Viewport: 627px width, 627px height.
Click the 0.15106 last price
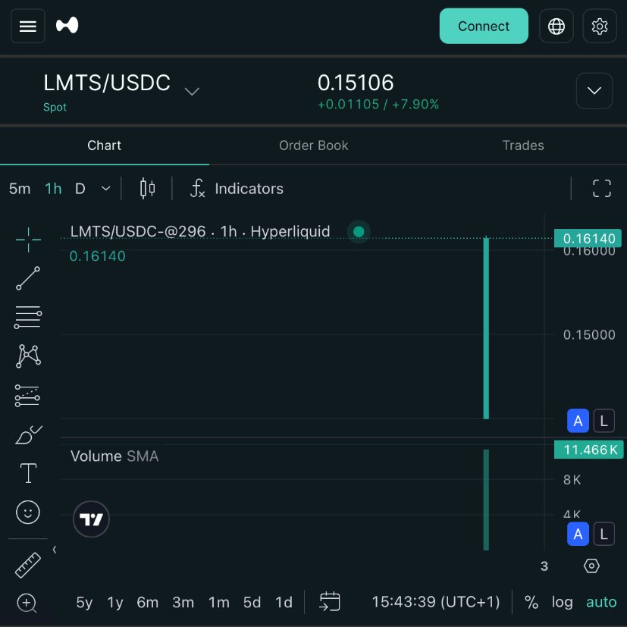[x=356, y=83]
